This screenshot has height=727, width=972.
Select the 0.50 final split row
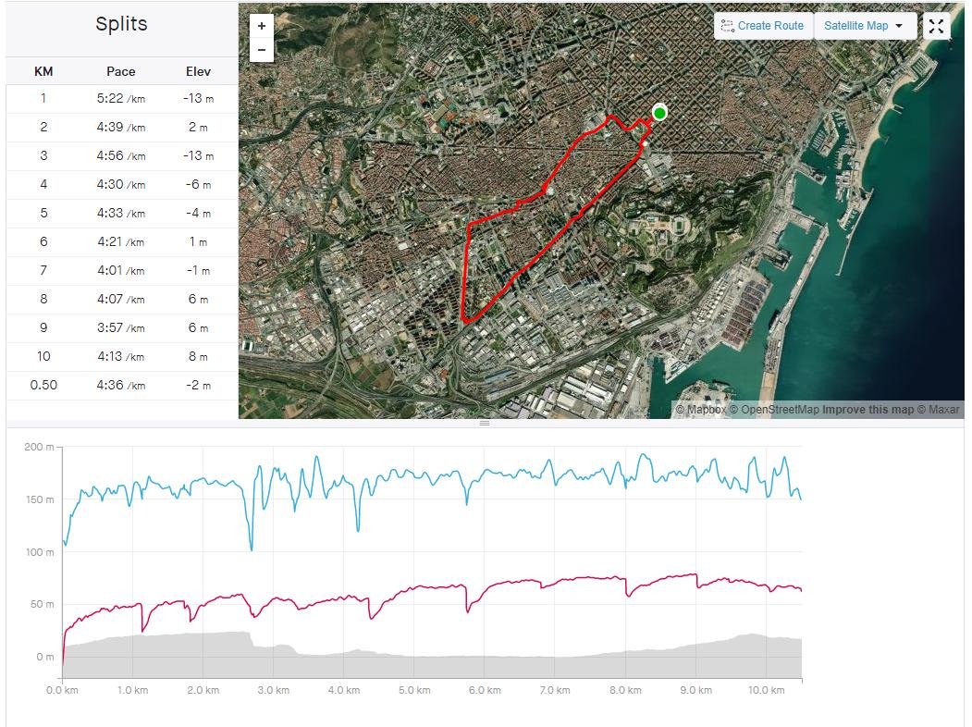click(x=122, y=386)
